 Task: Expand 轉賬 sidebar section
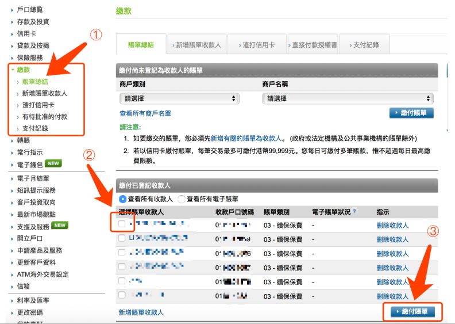[23, 140]
